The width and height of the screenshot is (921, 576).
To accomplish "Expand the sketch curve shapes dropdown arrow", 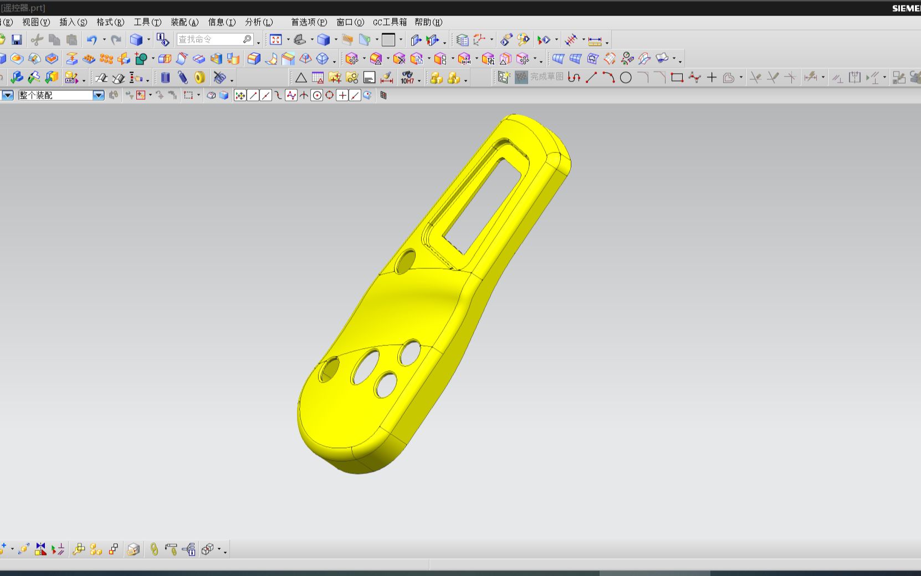I will pyautogui.click(x=741, y=78).
